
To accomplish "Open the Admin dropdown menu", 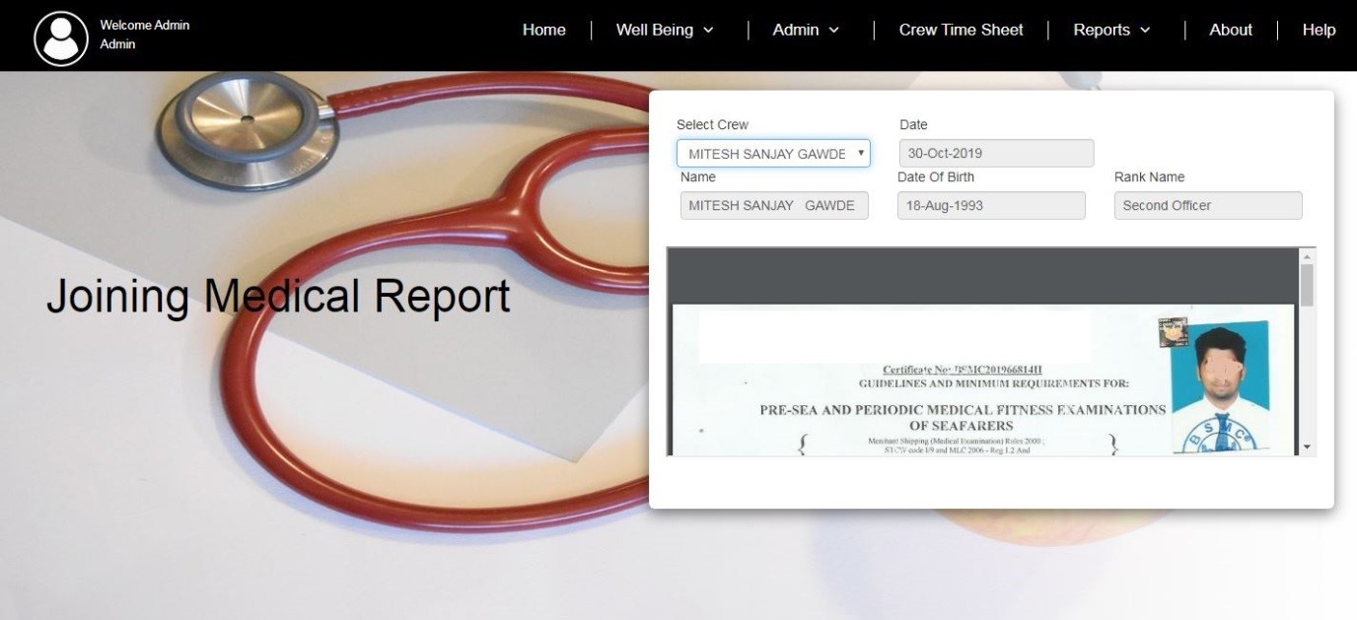I will (x=806, y=30).
